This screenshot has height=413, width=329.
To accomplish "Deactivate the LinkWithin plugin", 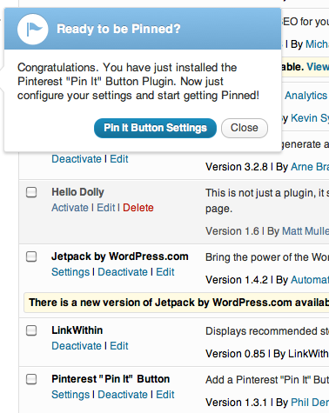I will click(77, 346).
